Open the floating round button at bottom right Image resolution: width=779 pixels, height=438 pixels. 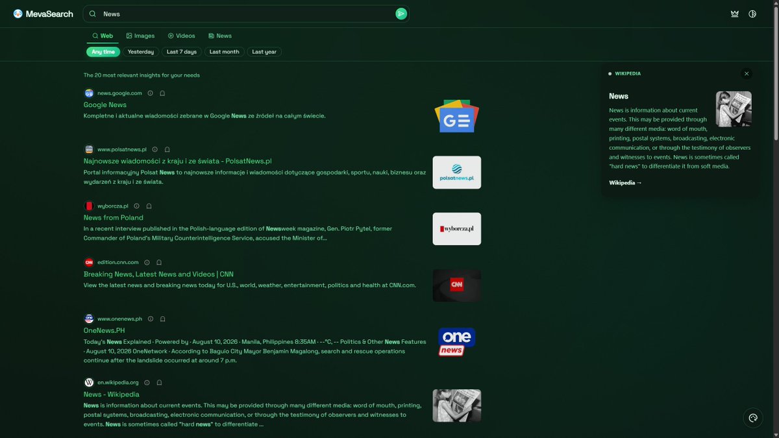tap(753, 418)
